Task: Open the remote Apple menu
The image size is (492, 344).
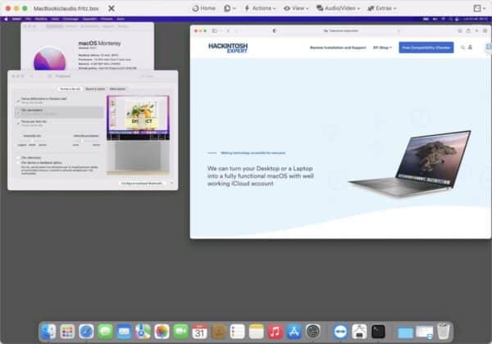Action: pos(6,19)
